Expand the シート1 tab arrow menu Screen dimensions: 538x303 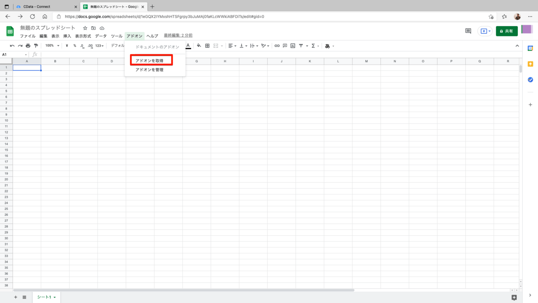pos(55,297)
